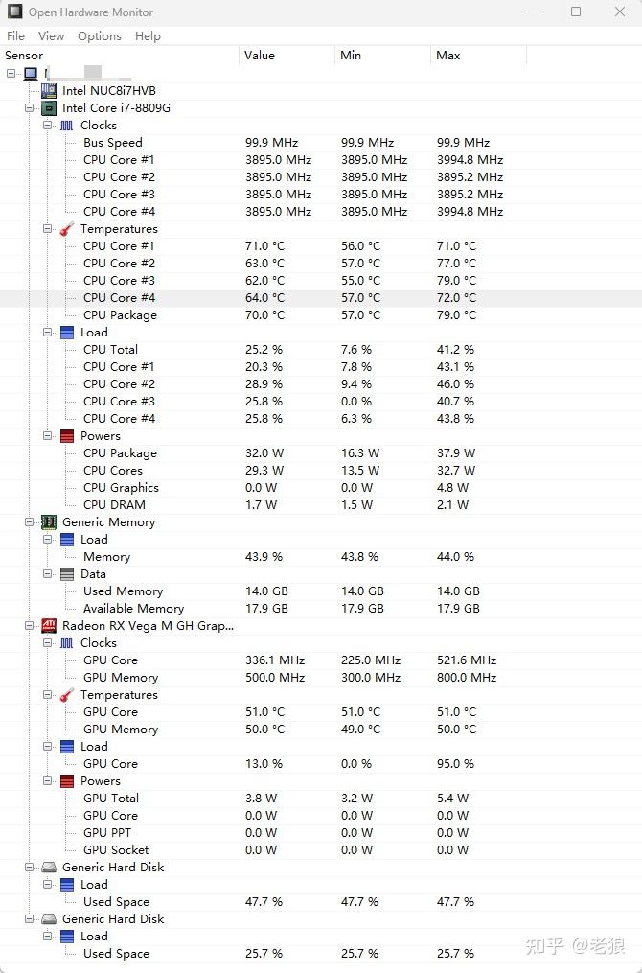Click the Intel Core i7-8809G CPU icon
The image size is (642, 973).
tap(49, 108)
